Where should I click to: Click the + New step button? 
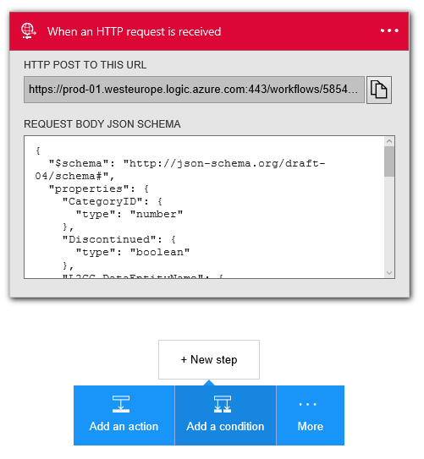(x=209, y=359)
